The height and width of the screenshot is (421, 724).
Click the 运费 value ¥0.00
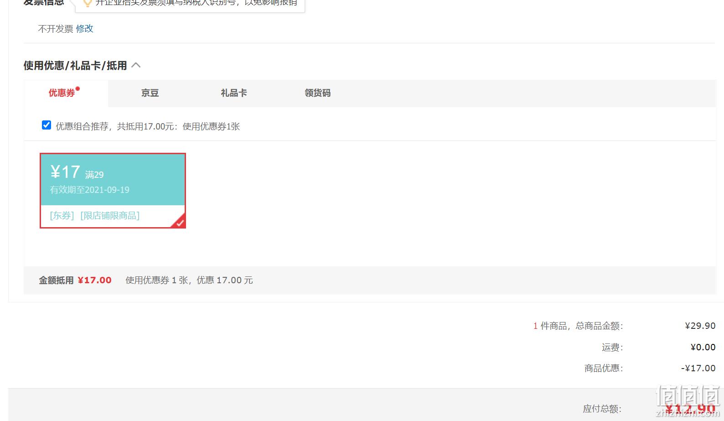pos(703,347)
